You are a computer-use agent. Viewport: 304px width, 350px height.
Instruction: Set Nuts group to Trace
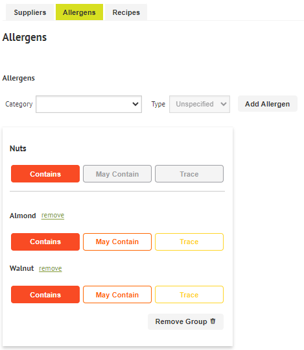(x=189, y=174)
